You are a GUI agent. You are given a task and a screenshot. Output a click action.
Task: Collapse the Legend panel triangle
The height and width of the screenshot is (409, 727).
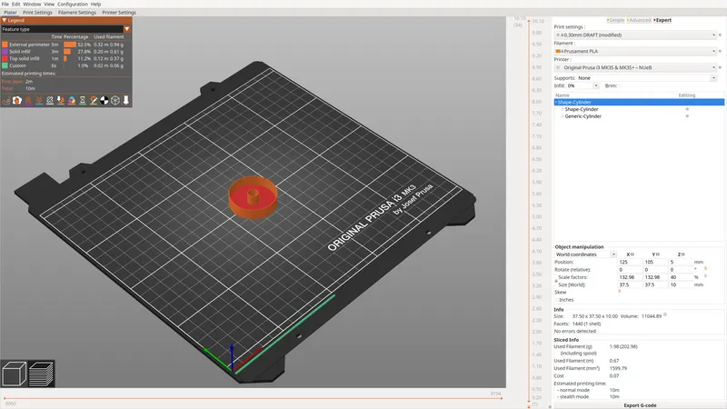[x=5, y=20]
